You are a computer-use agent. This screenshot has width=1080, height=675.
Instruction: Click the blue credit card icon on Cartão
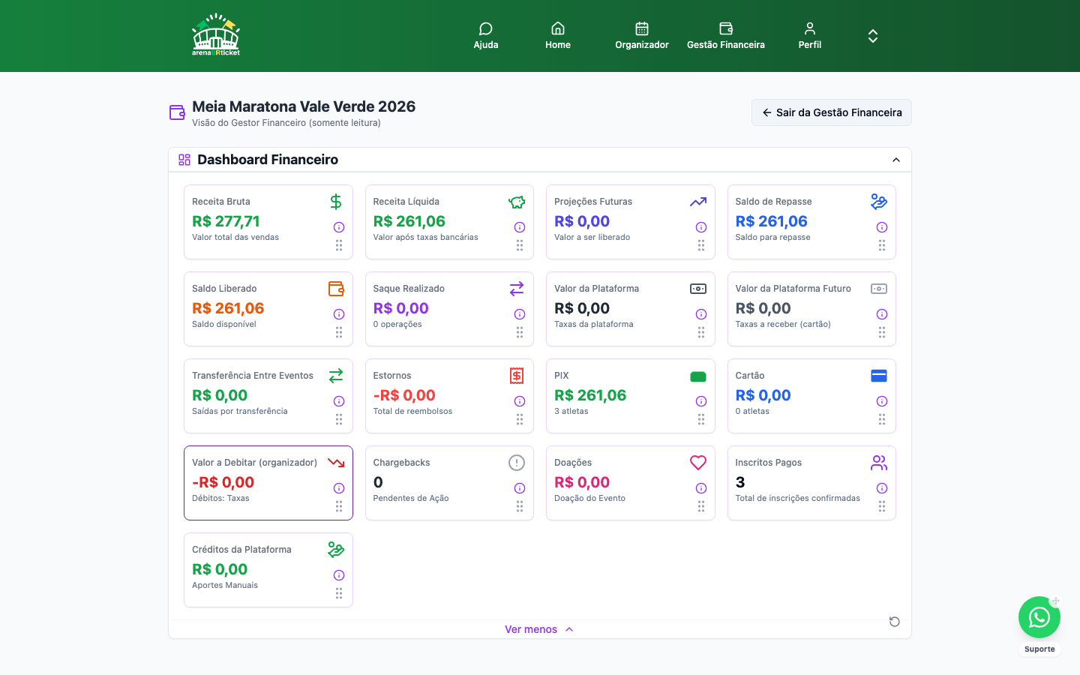point(879,376)
